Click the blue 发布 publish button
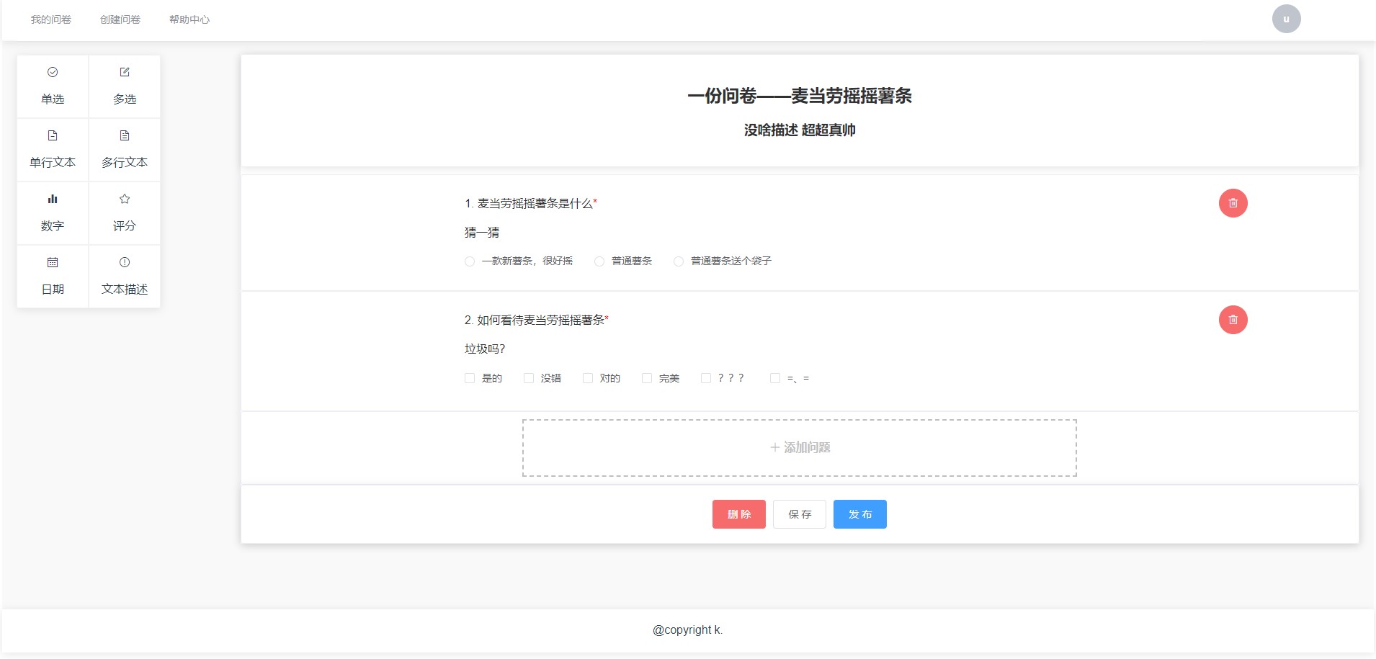Image resolution: width=1376 pixels, height=659 pixels. point(860,514)
